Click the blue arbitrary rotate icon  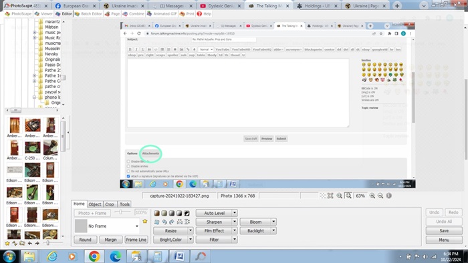[x=156, y=222]
